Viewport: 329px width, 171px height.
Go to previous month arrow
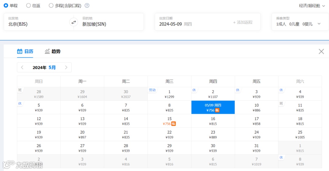22,67
